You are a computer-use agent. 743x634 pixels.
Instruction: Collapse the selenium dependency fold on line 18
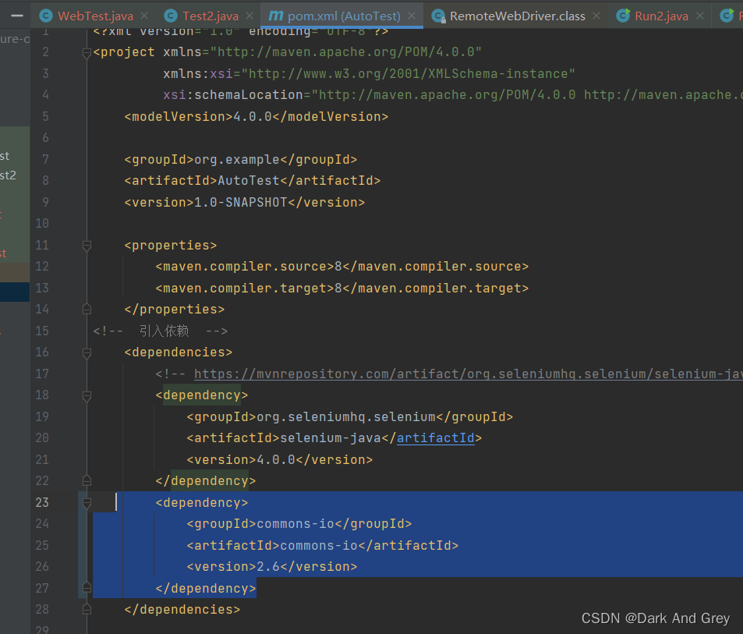(x=87, y=395)
